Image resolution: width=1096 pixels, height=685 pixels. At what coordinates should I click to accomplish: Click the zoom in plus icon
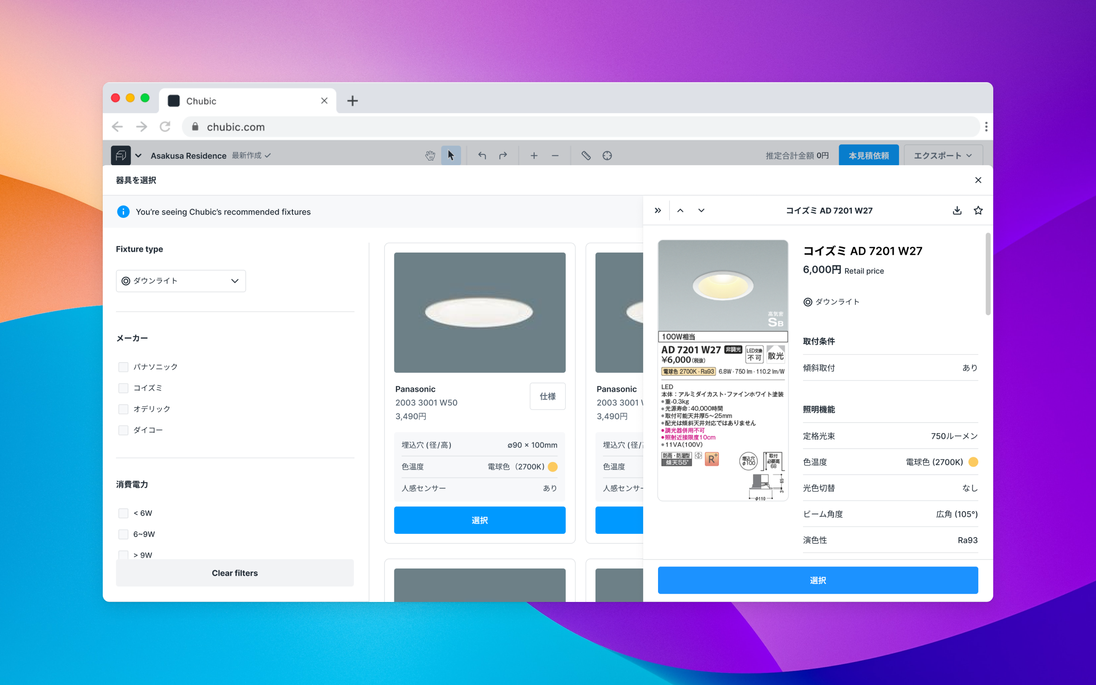coord(533,155)
